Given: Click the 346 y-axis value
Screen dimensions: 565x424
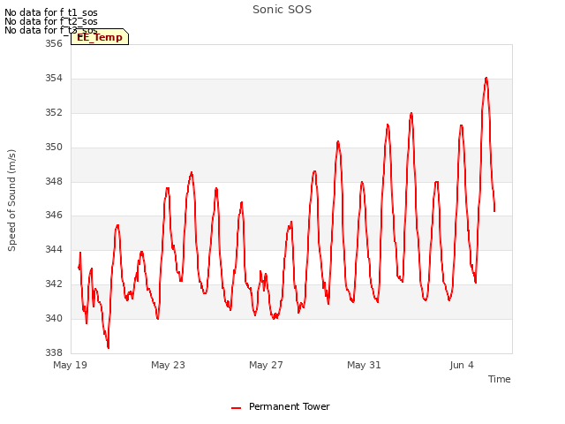Looking at the screenshot, I should pyautogui.click(x=54, y=216).
